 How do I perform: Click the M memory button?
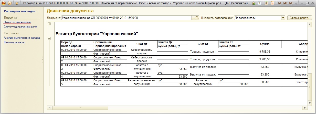point(279,3)
